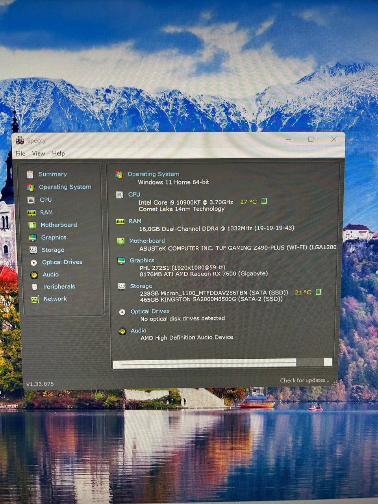Click the v1.33.075 version label

[x=40, y=384]
